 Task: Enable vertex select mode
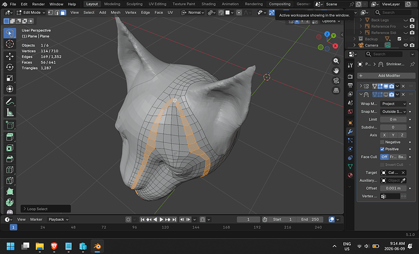[50, 13]
